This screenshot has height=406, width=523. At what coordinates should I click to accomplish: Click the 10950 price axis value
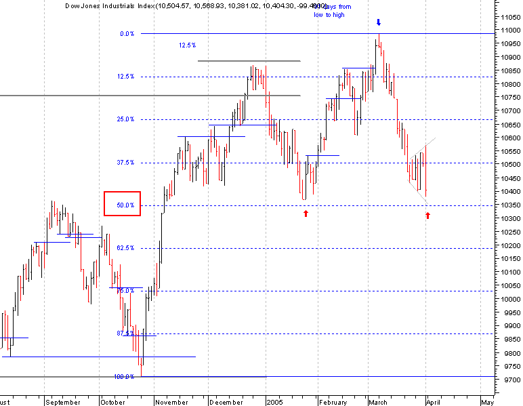pyautogui.click(x=510, y=44)
